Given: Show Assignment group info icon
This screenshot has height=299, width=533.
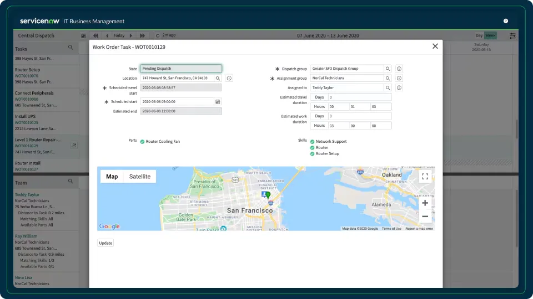Looking at the screenshot, I should coord(399,78).
